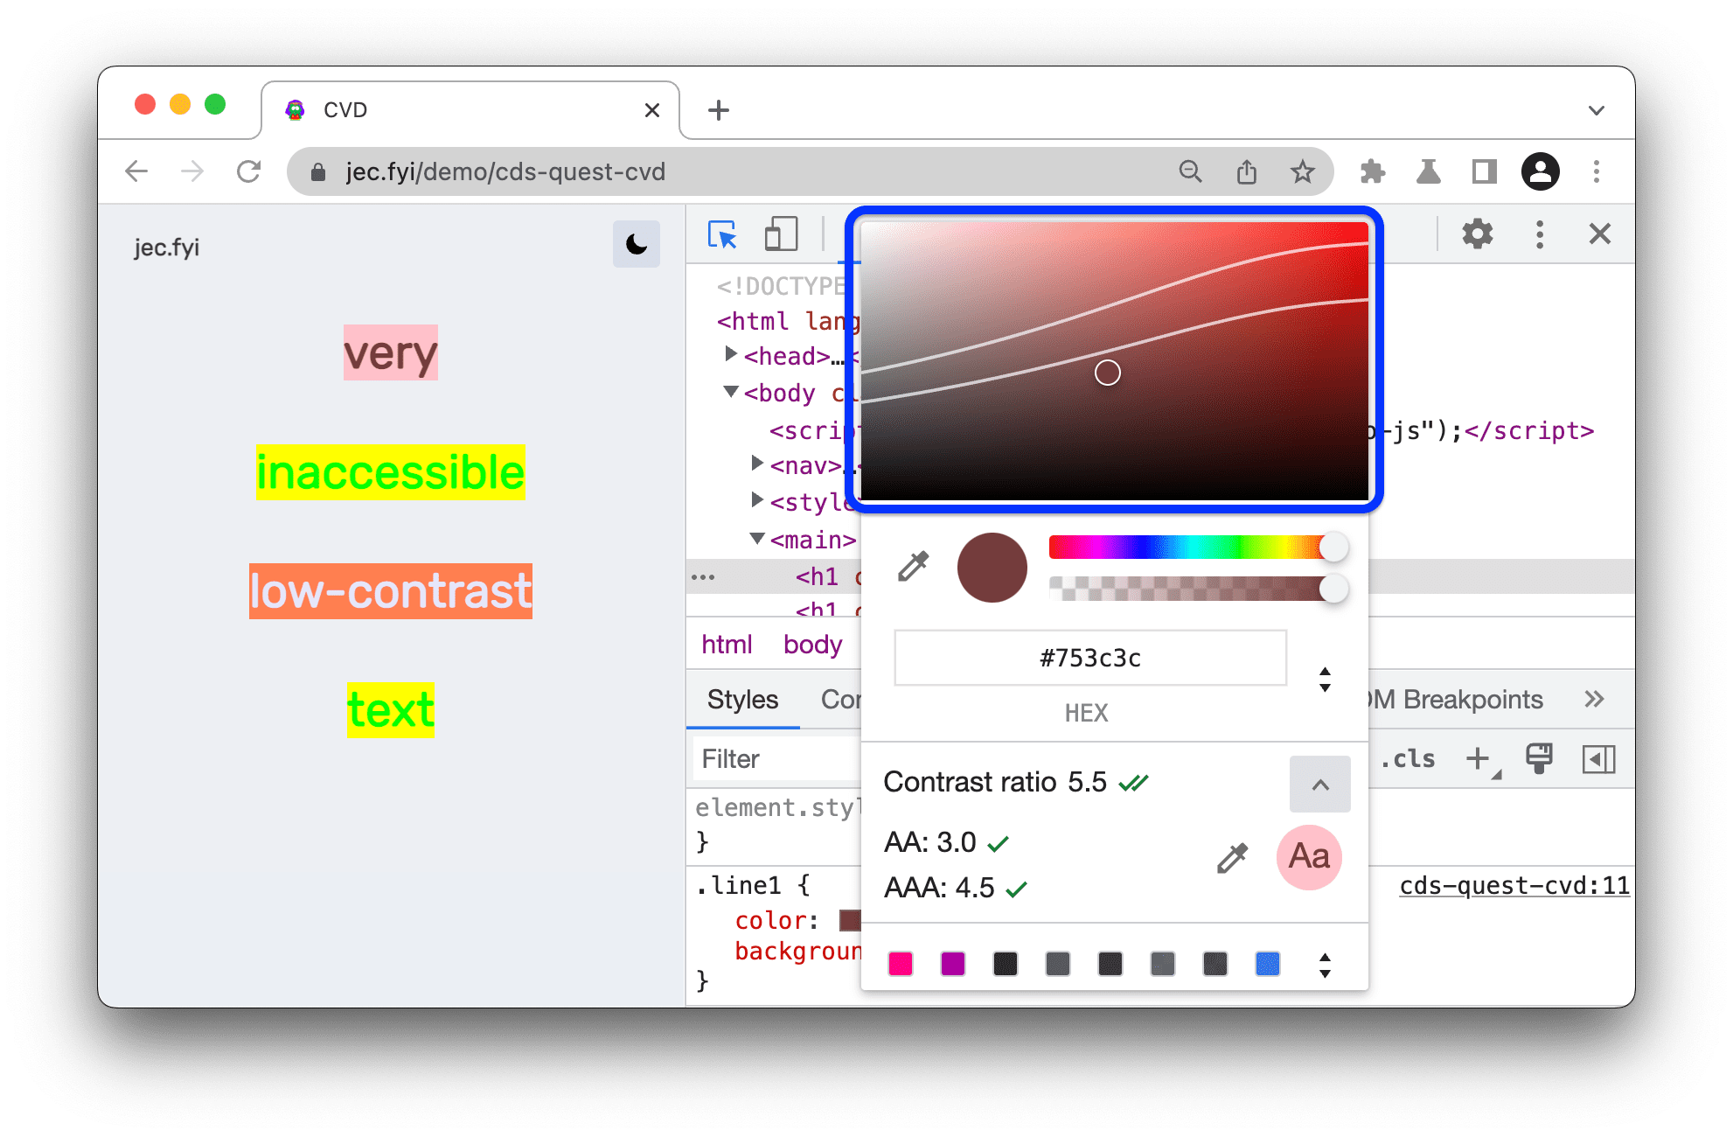Image resolution: width=1733 pixels, height=1137 pixels.
Task: Click the close DevTools panel icon
Action: click(1600, 234)
